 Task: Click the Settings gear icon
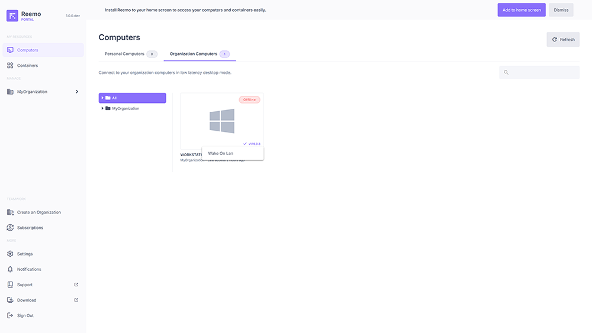click(10, 254)
